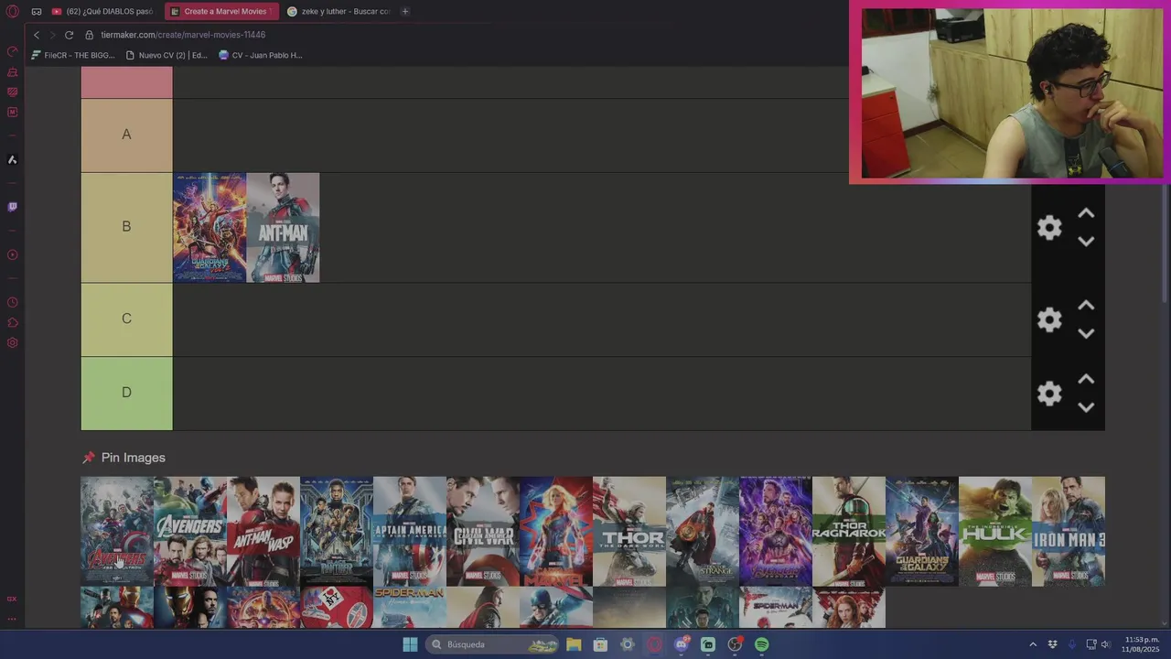The width and height of the screenshot is (1171, 659).
Task: Switch to 'zeke y luther' Google tab
Action: point(338,11)
